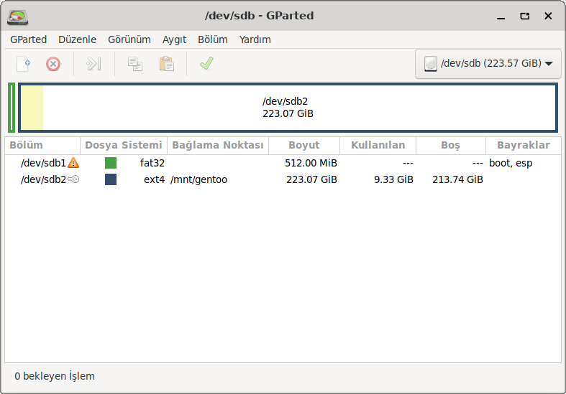Image resolution: width=566 pixels, height=394 pixels.
Task: Click the dark blue ext4 color swatch
Action: [111, 179]
